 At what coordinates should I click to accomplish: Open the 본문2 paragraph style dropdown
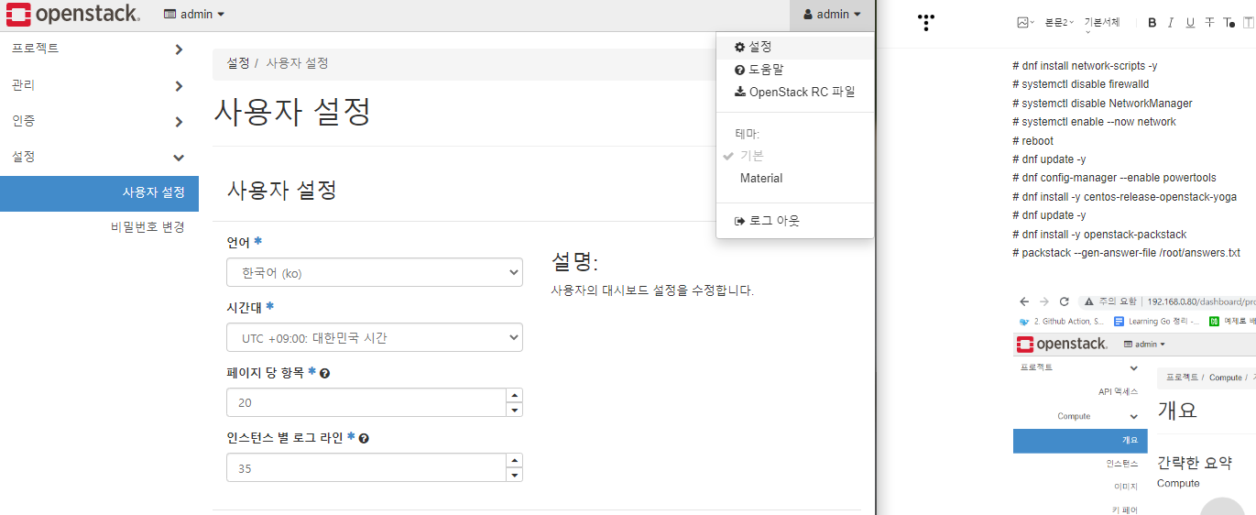pyautogui.click(x=1059, y=23)
